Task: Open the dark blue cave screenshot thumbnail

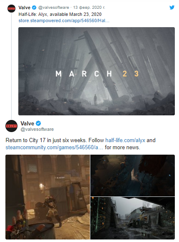Action: (132, 176)
